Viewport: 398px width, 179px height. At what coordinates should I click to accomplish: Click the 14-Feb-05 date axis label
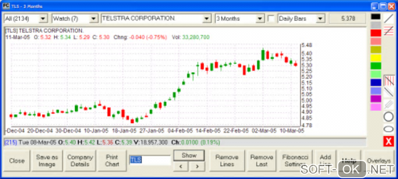click(208, 131)
